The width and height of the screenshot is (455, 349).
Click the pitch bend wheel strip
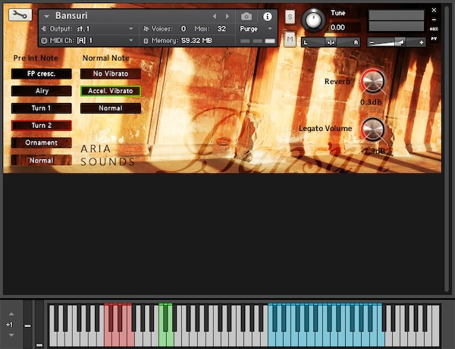coord(27,323)
